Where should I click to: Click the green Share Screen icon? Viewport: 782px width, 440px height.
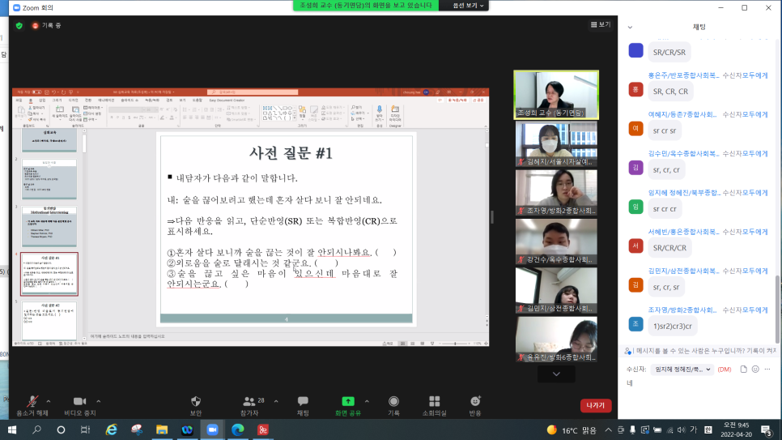pyautogui.click(x=348, y=402)
